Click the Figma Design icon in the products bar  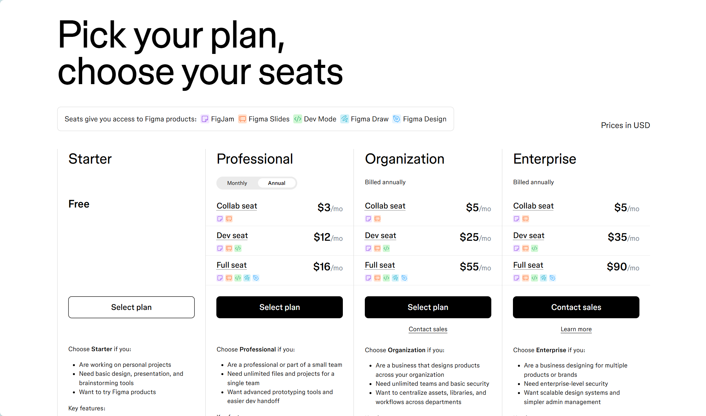click(396, 119)
